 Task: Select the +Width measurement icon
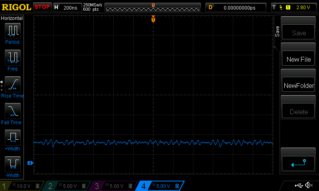(x=12, y=138)
